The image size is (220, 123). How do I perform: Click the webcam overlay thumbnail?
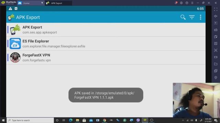pos(196,100)
